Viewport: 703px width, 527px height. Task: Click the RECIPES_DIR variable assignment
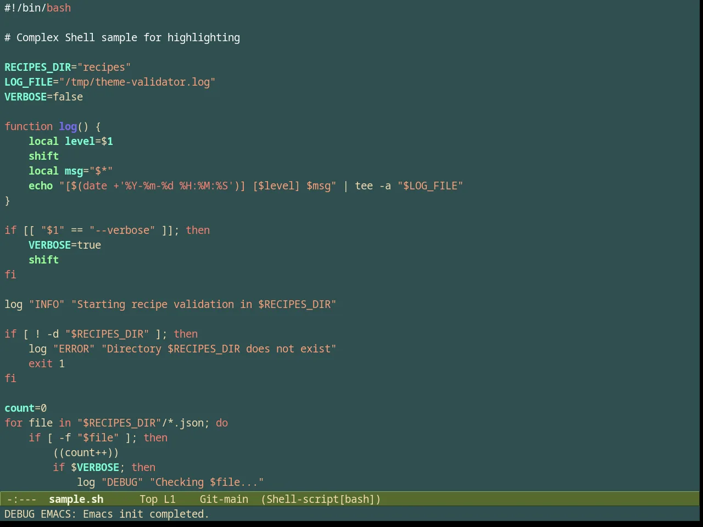68,67
